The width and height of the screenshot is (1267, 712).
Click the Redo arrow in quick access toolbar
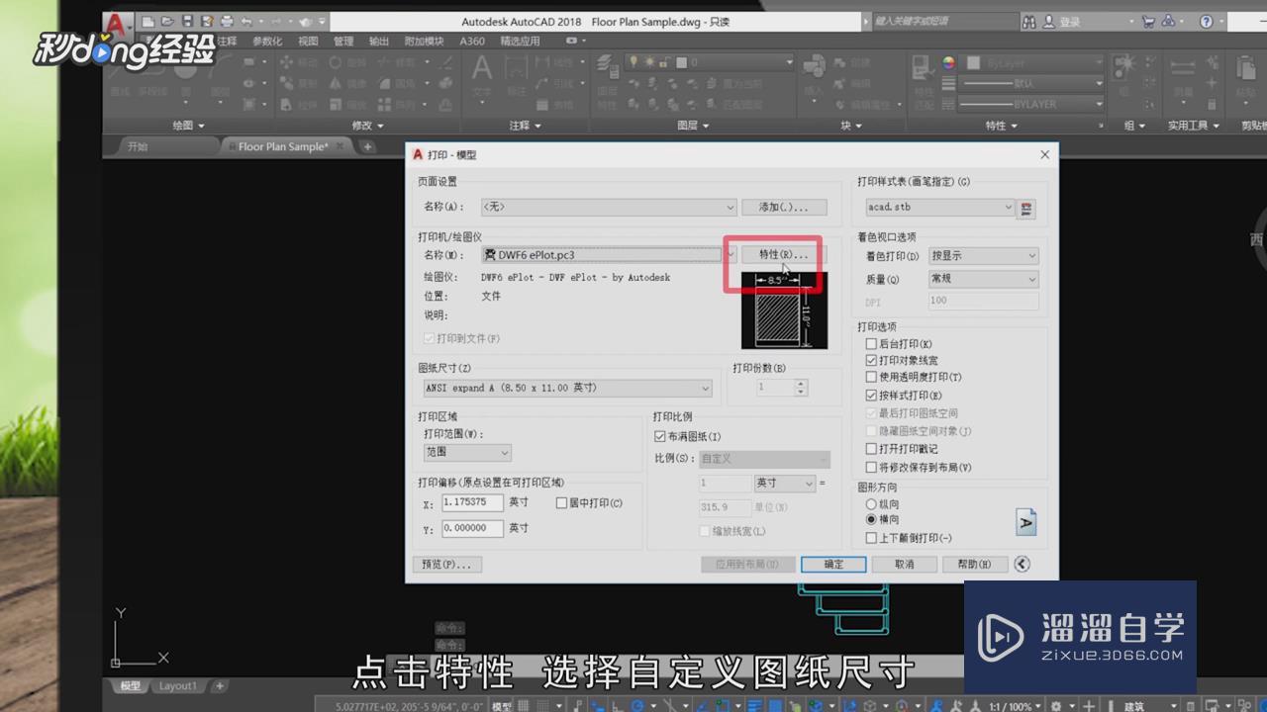tap(276, 21)
